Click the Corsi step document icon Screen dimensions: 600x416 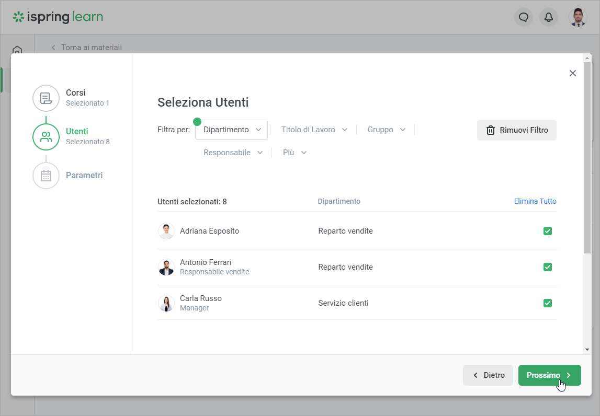click(x=46, y=98)
